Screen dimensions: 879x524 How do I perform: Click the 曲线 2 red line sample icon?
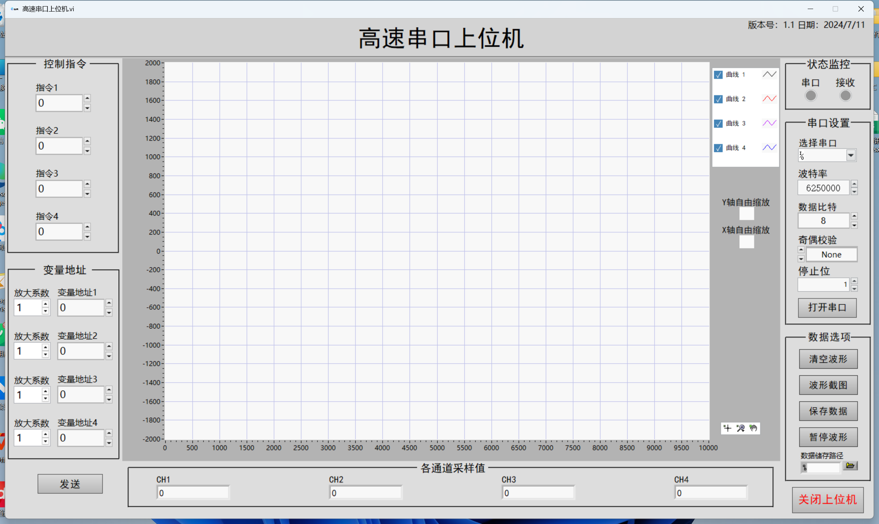(x=769, y=99)
